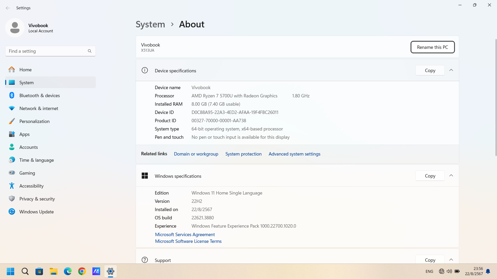Open the Home settings page
The height and width of the screenshot is (279, 497).
[x=50, y=69]
